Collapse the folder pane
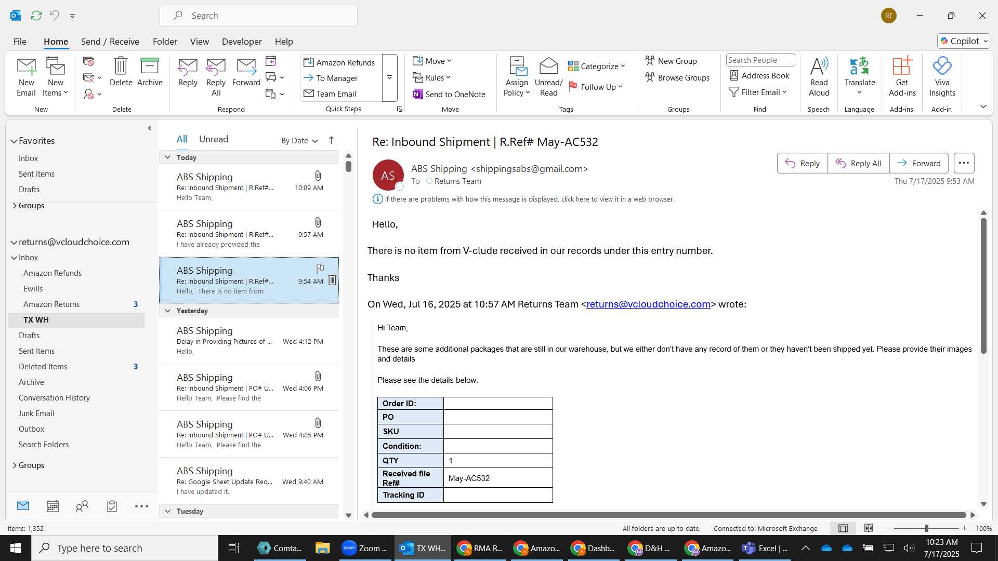998x561 pixels. coord(149,128)
